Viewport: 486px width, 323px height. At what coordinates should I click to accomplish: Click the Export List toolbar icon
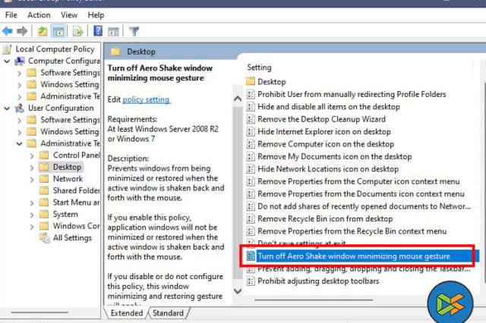point(77,31)
